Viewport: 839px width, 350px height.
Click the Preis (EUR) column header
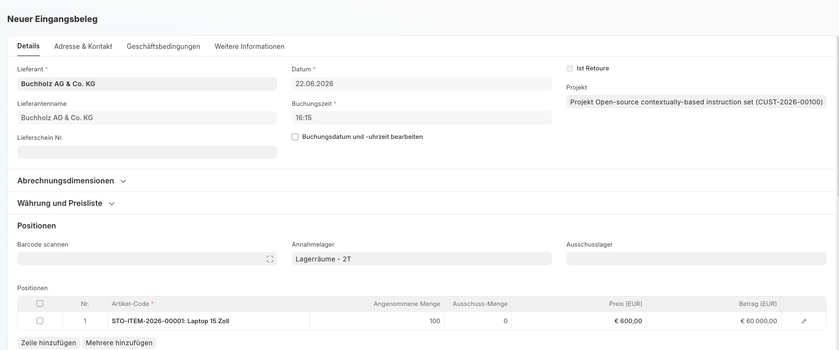pyautogui.click(x=579, y=304)
